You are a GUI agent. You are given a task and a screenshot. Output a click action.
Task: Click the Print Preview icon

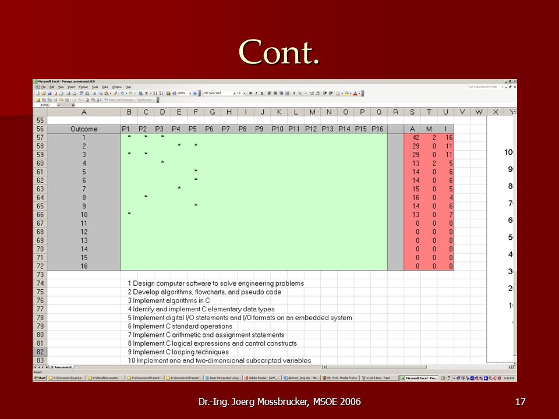[74, 93]
